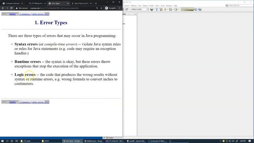The width and height of the screenshot is (254, 143).
Task: Click the 'Syntax errors' bold text
Action: (x=26, y=44)
